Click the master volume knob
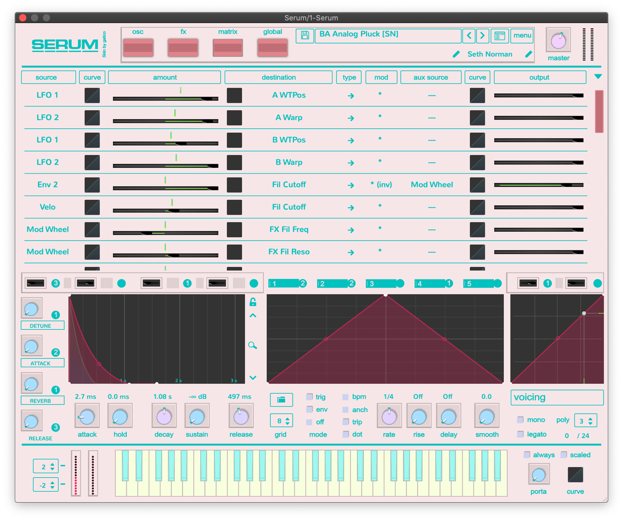The height and width of the screenshot is (520, 623). 558,41
